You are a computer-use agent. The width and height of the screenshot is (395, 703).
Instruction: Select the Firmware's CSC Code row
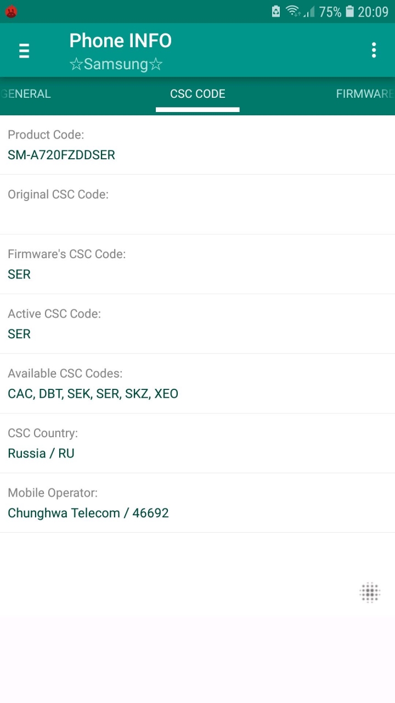[198, 264]
